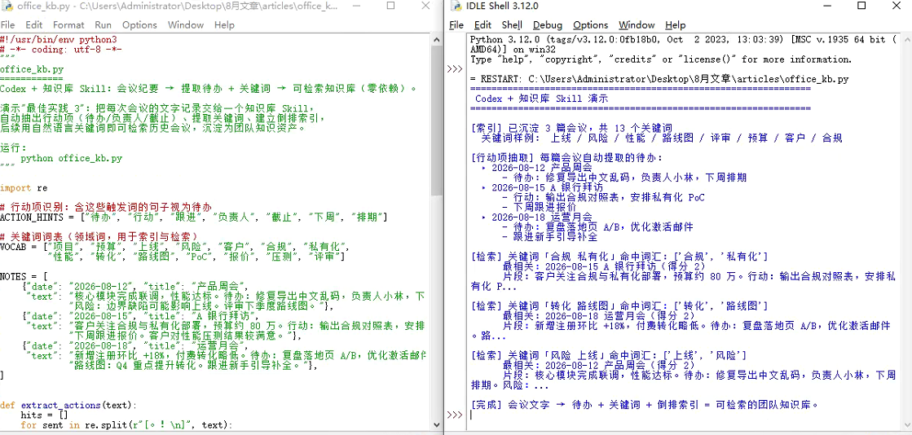Click the '[行动项抽取]' output line

pyautogui.click(x=566, y=157)
